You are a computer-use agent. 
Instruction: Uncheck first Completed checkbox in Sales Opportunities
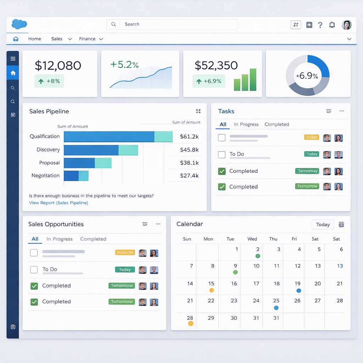pyautogui.click(x=34, y=286)
